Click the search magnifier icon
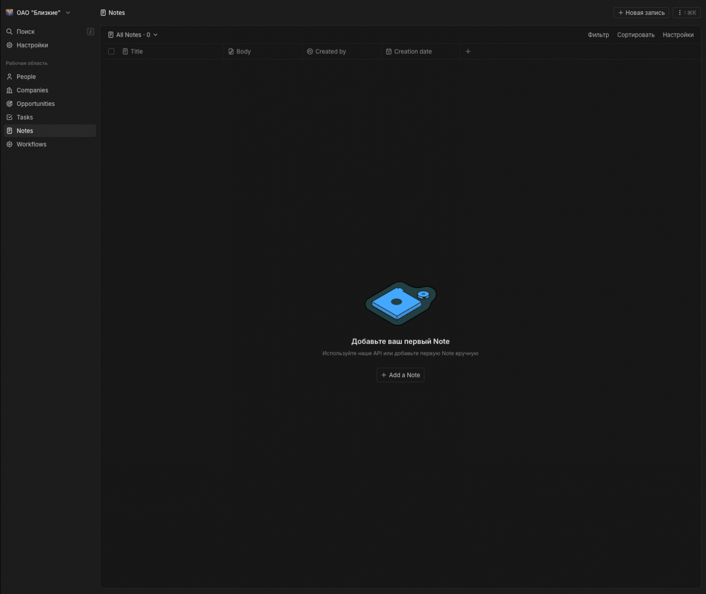This screenshot has width=706, height=594. pos(10,32)
